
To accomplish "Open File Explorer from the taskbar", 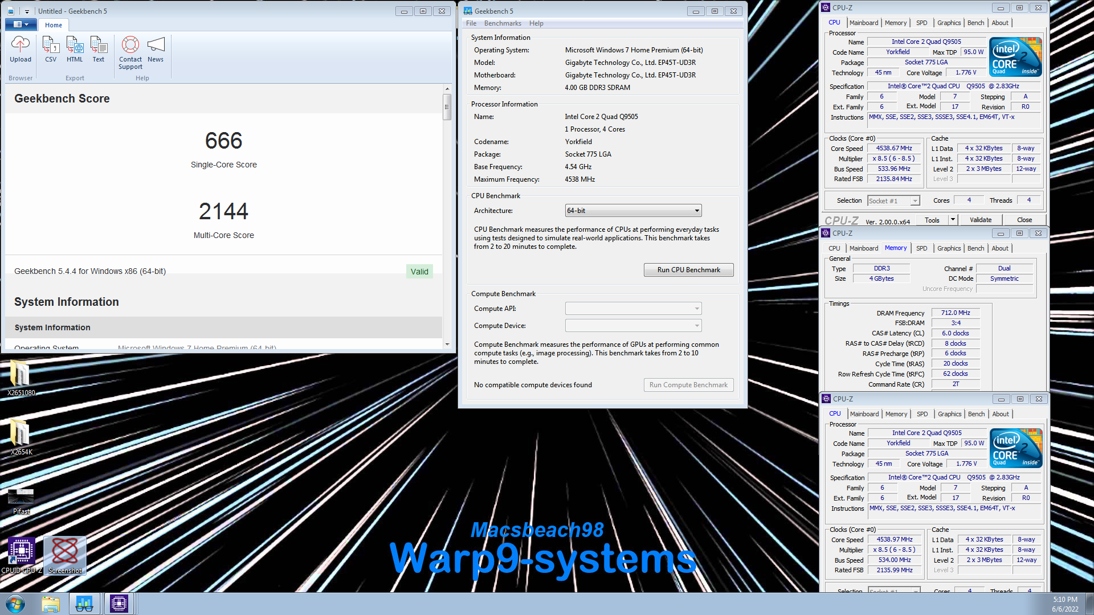I will [x=51, y=604].
